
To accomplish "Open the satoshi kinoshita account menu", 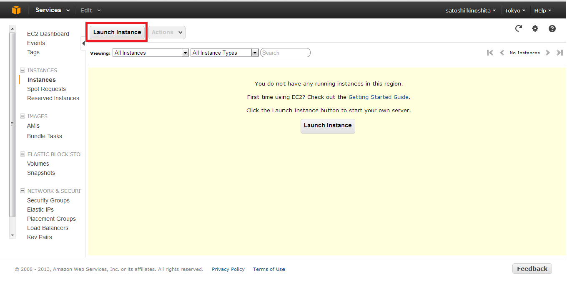I will click(471, 10).
